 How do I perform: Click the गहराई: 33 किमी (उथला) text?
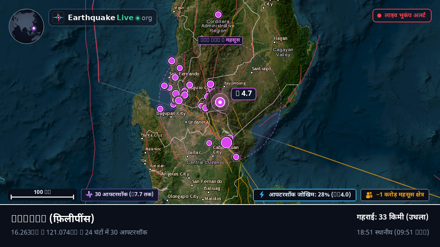393,217
